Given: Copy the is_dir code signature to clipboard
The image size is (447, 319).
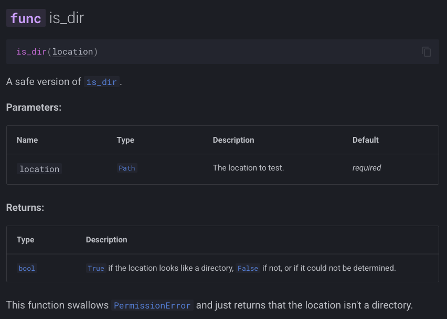Looking at the screenshot, I should (427, 52).
